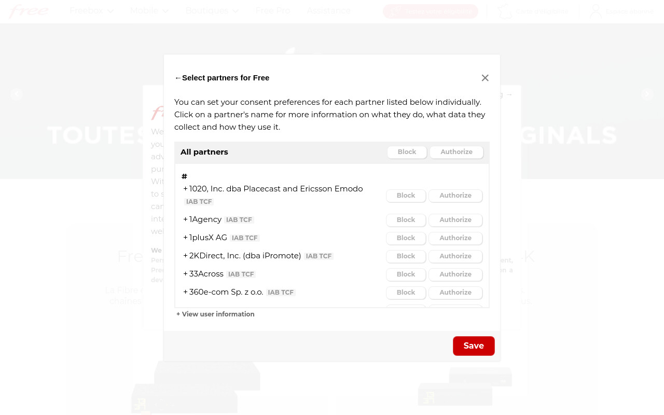Expand View user information section
The height and width of the screenshot is (415, 664).
click(215, 314)
